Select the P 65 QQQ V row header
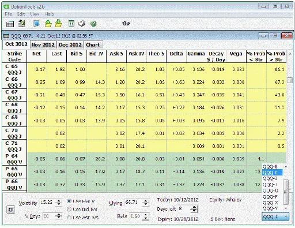The image size is (295, 228). tap(14, 171)
